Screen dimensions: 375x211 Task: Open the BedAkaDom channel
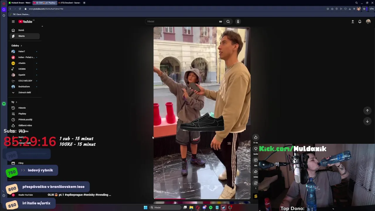coord(25,87)
